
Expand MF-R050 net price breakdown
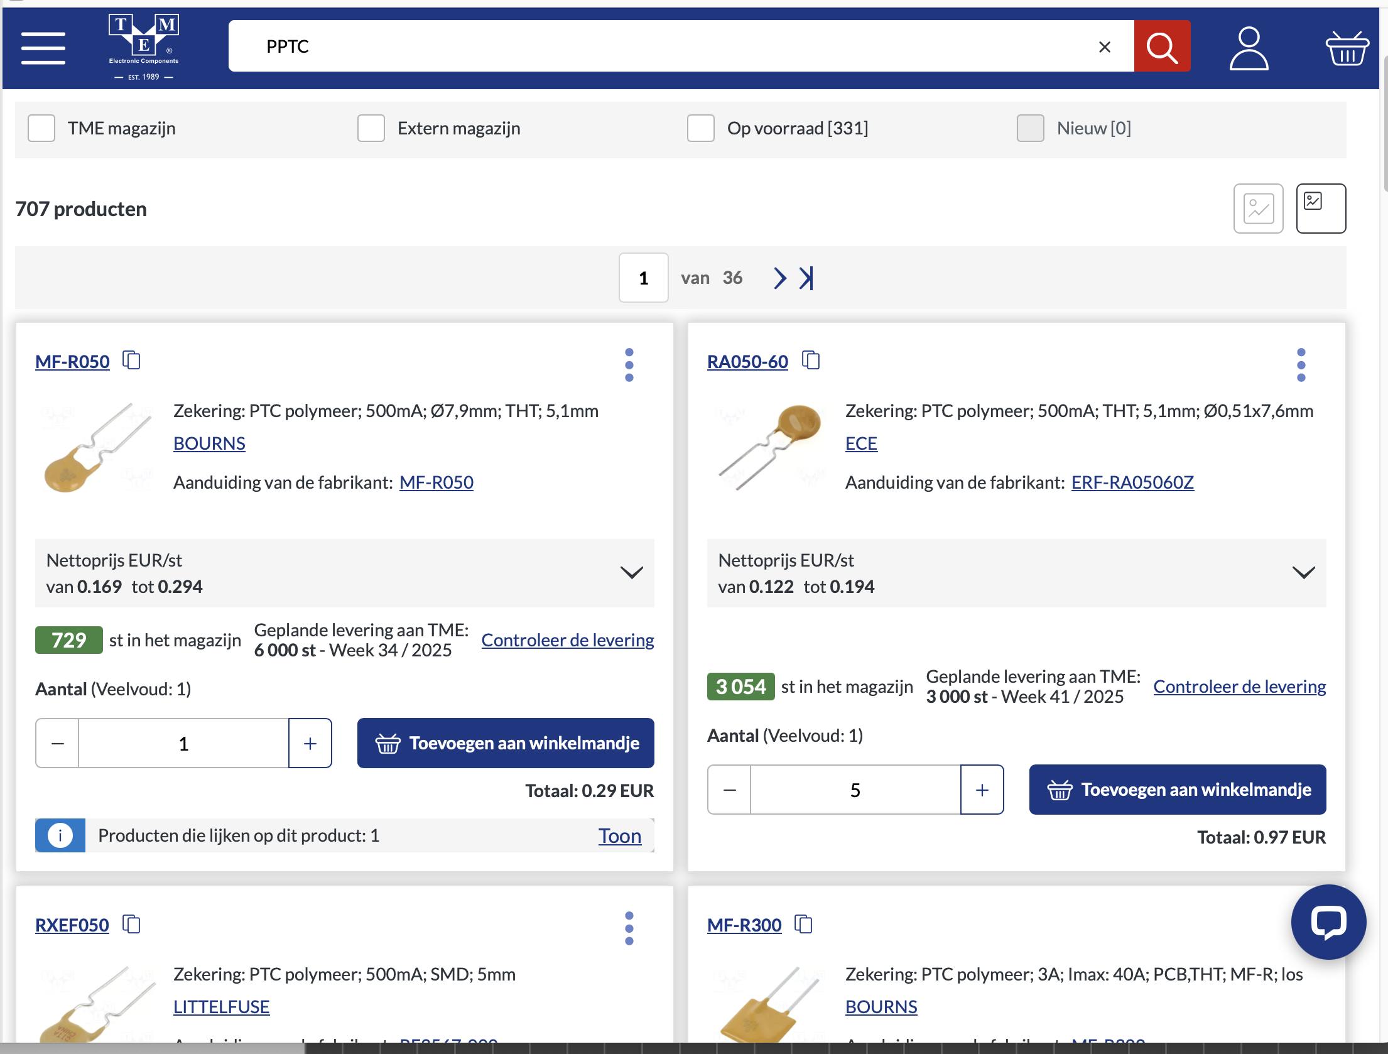click(x=631, y=572)
